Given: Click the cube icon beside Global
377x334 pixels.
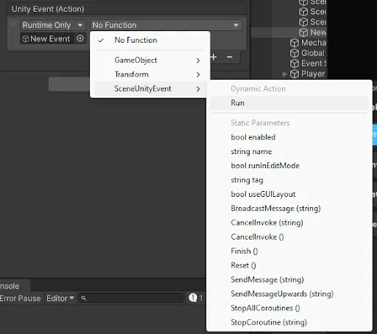Looking at the screenshot, I should click(295, 53).
